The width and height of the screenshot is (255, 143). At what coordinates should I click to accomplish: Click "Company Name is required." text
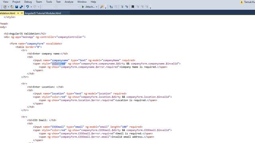tap(139, 67)
